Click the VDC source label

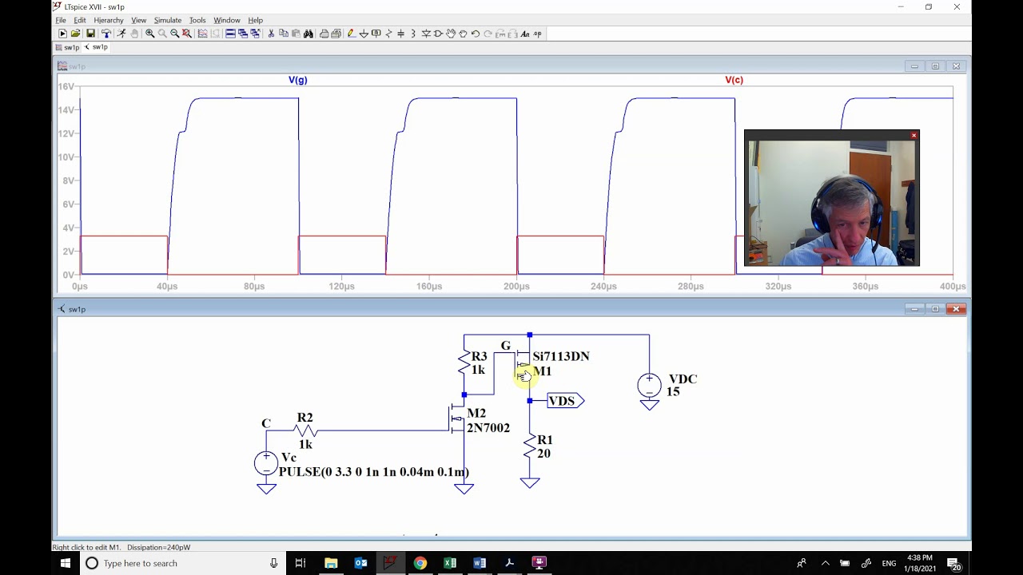pos(683,379)
